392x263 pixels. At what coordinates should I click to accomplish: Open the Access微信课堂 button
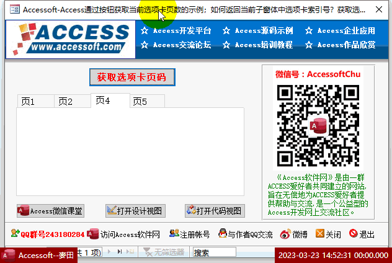(50, 211)
